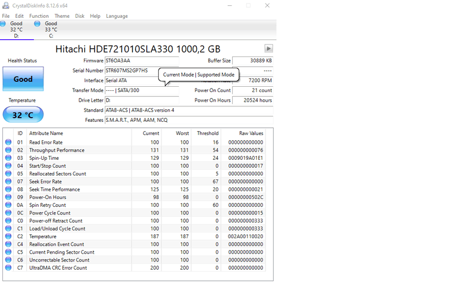This screenshot has width=476, height=284.
Task: Select the C: drive status orb
Action: [x=37, y=24]
